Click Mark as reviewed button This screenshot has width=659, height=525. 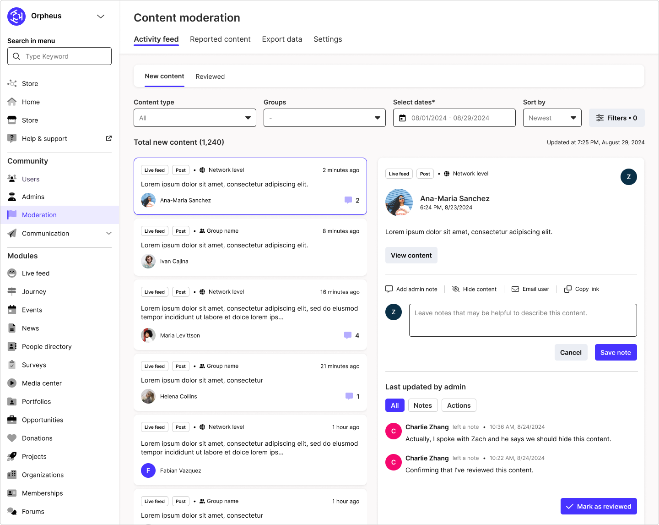tap(599, 506)
